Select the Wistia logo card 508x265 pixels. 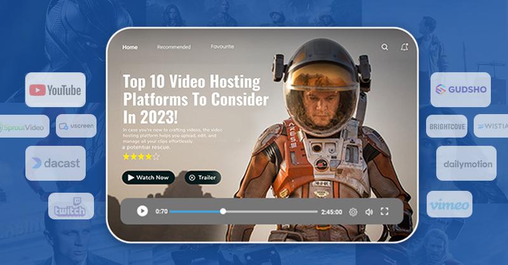[x=491, y=126]
